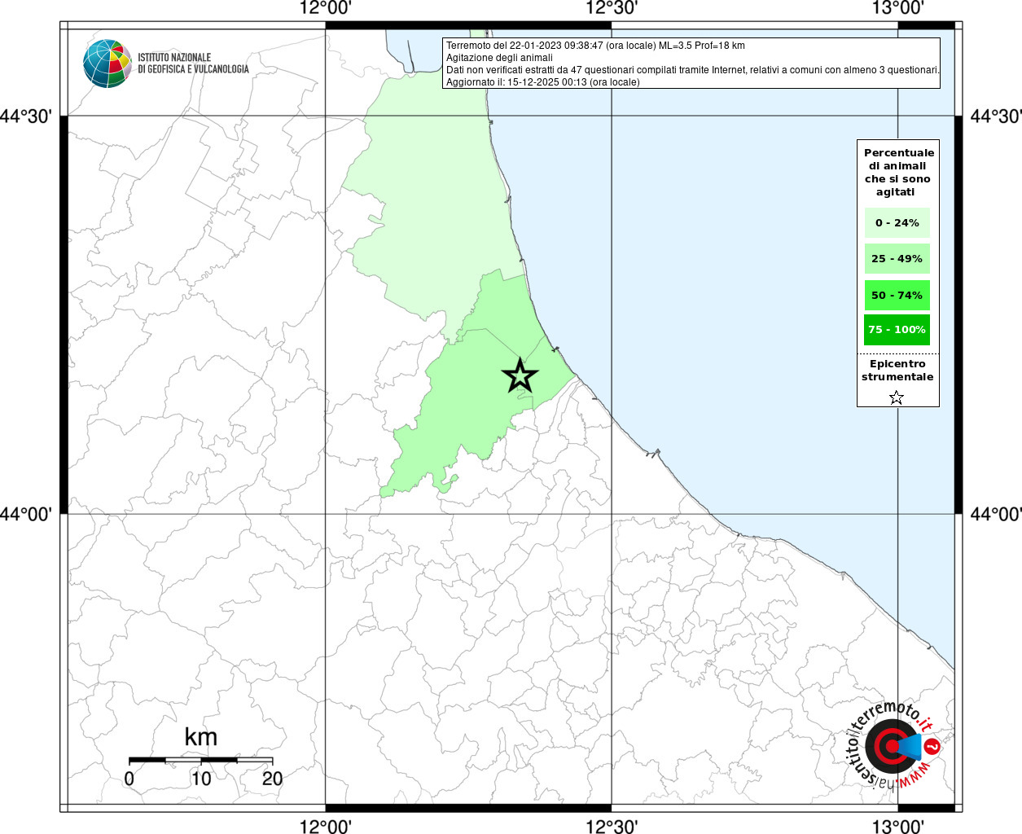Click the star symbol in the legend
The height and width of the screenshot is (834, 1022).
896,397
